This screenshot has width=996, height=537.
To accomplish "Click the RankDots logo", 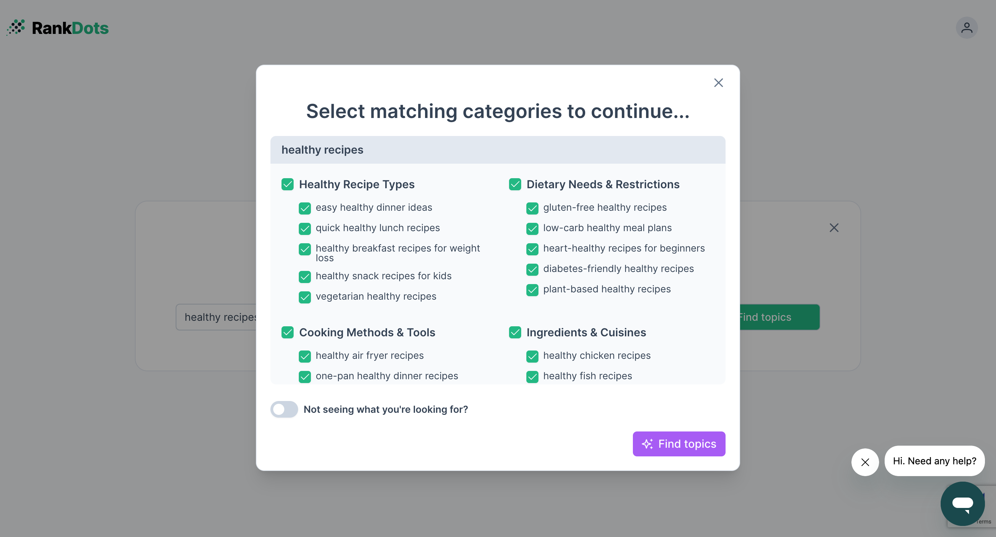I will (x=58, y=28).
